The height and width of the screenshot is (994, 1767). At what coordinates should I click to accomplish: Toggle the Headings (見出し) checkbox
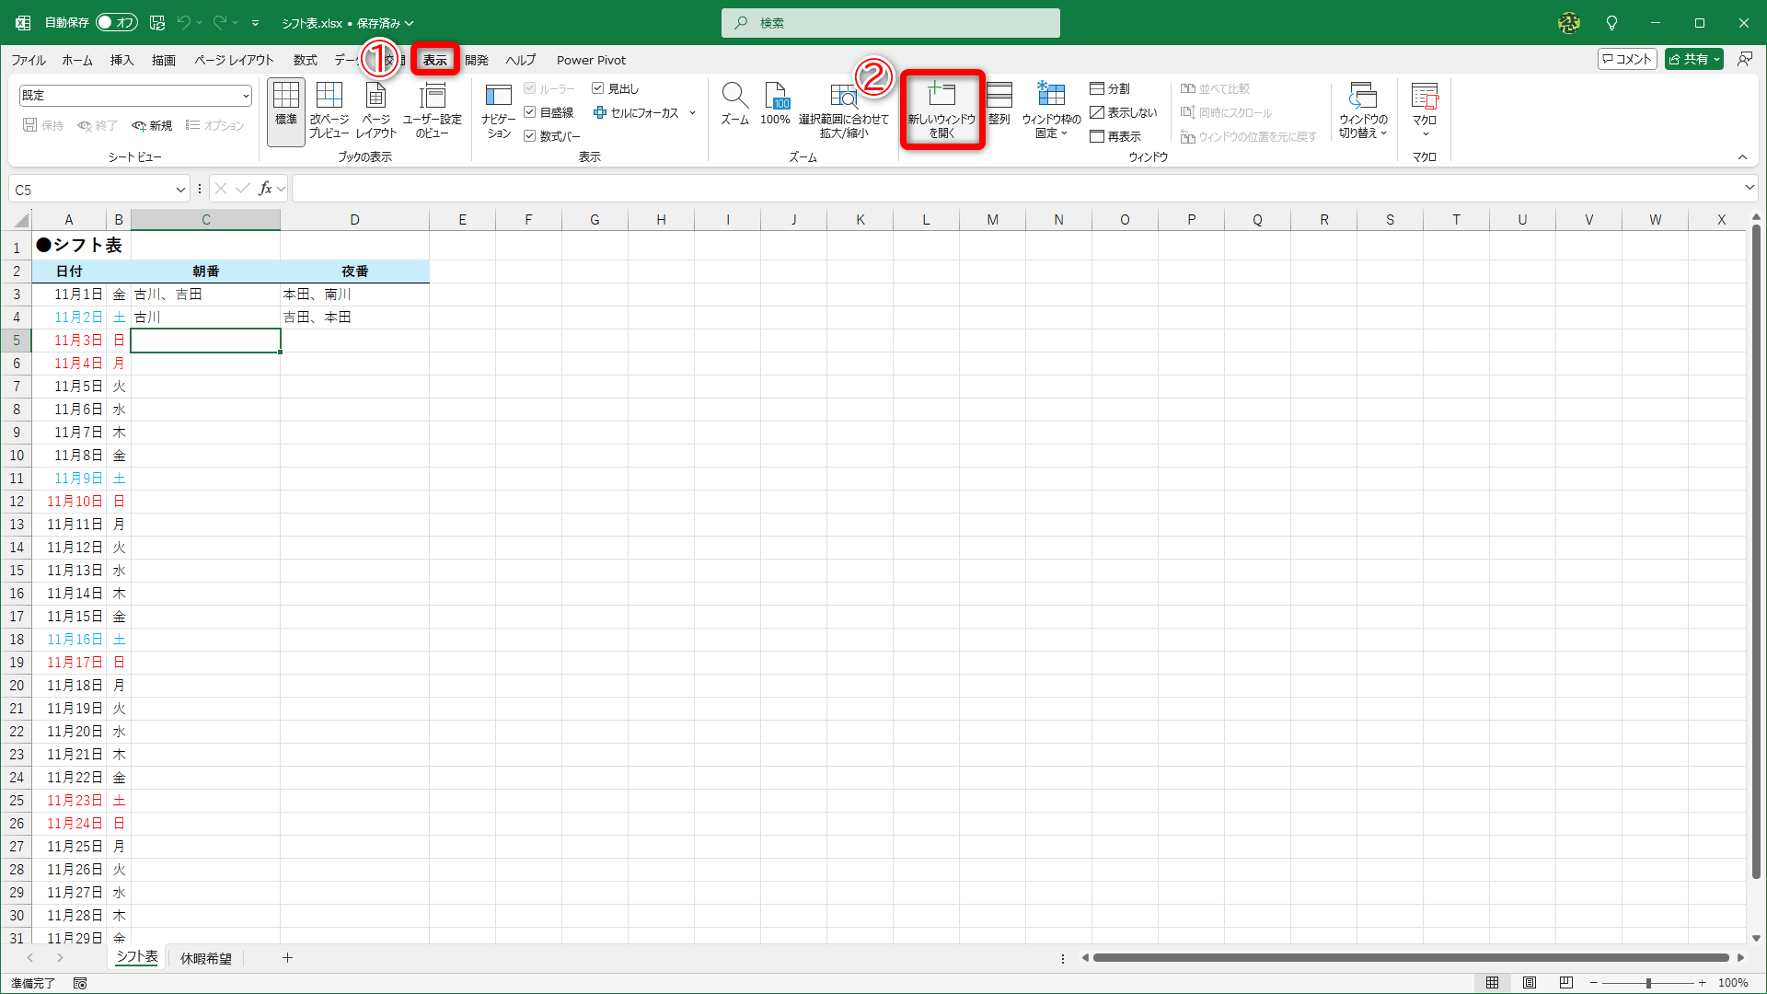598,88
